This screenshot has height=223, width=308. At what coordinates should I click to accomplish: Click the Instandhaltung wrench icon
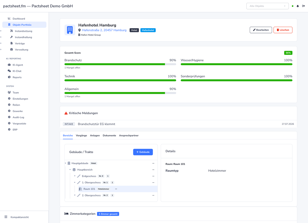pyautogui.click(x=12, y=37)
